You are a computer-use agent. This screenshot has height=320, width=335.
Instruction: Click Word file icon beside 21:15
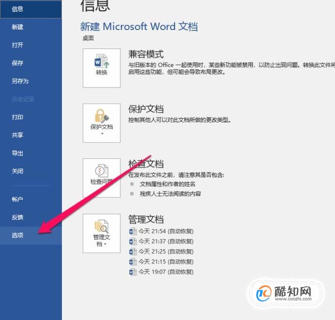tap(133, 262)
